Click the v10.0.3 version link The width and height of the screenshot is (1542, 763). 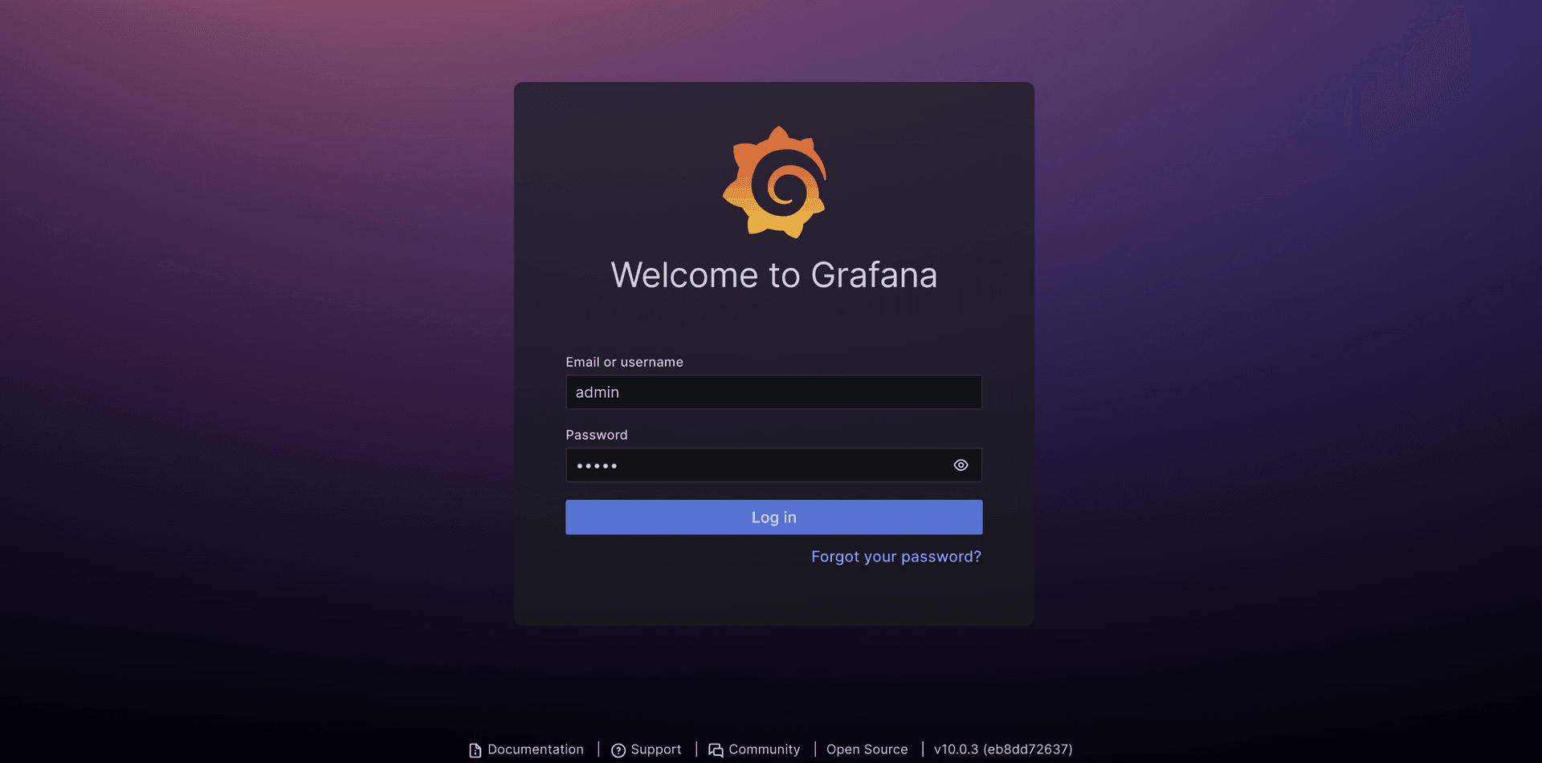click(1003, 749)
